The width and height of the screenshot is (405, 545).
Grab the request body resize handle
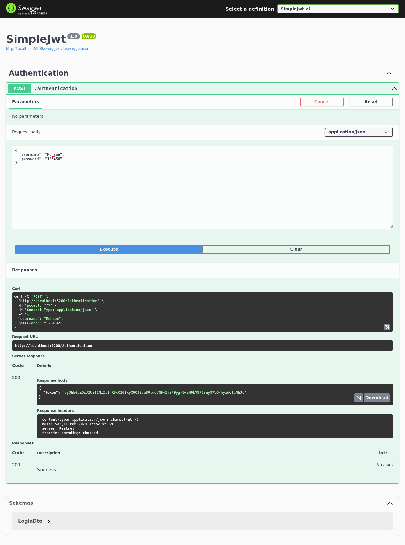pos(391,227)
